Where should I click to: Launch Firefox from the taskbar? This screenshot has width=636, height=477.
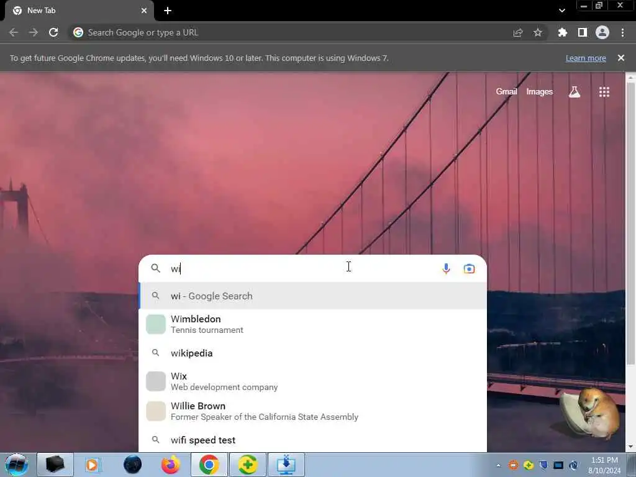click(171, 465)
